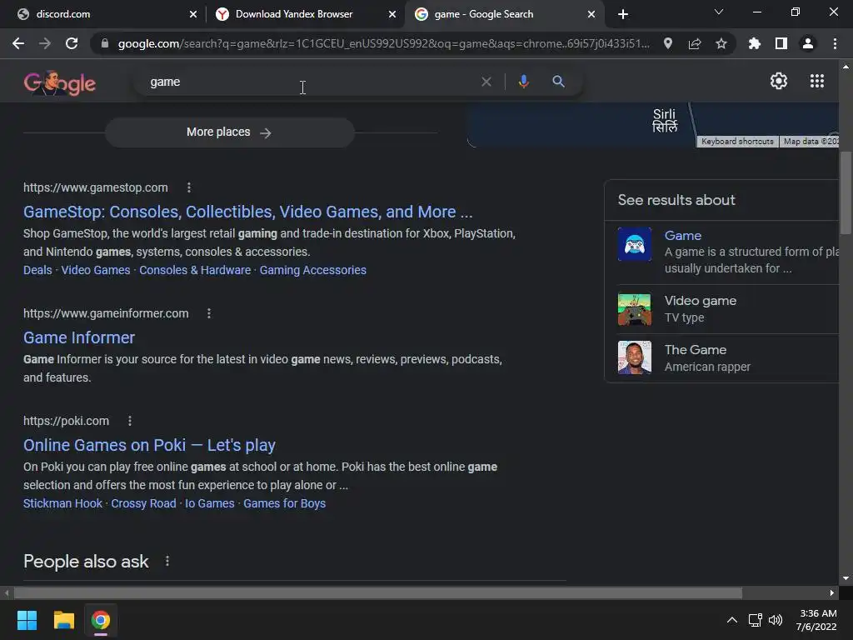Open Online Games on Poki result

pos(149,445)
